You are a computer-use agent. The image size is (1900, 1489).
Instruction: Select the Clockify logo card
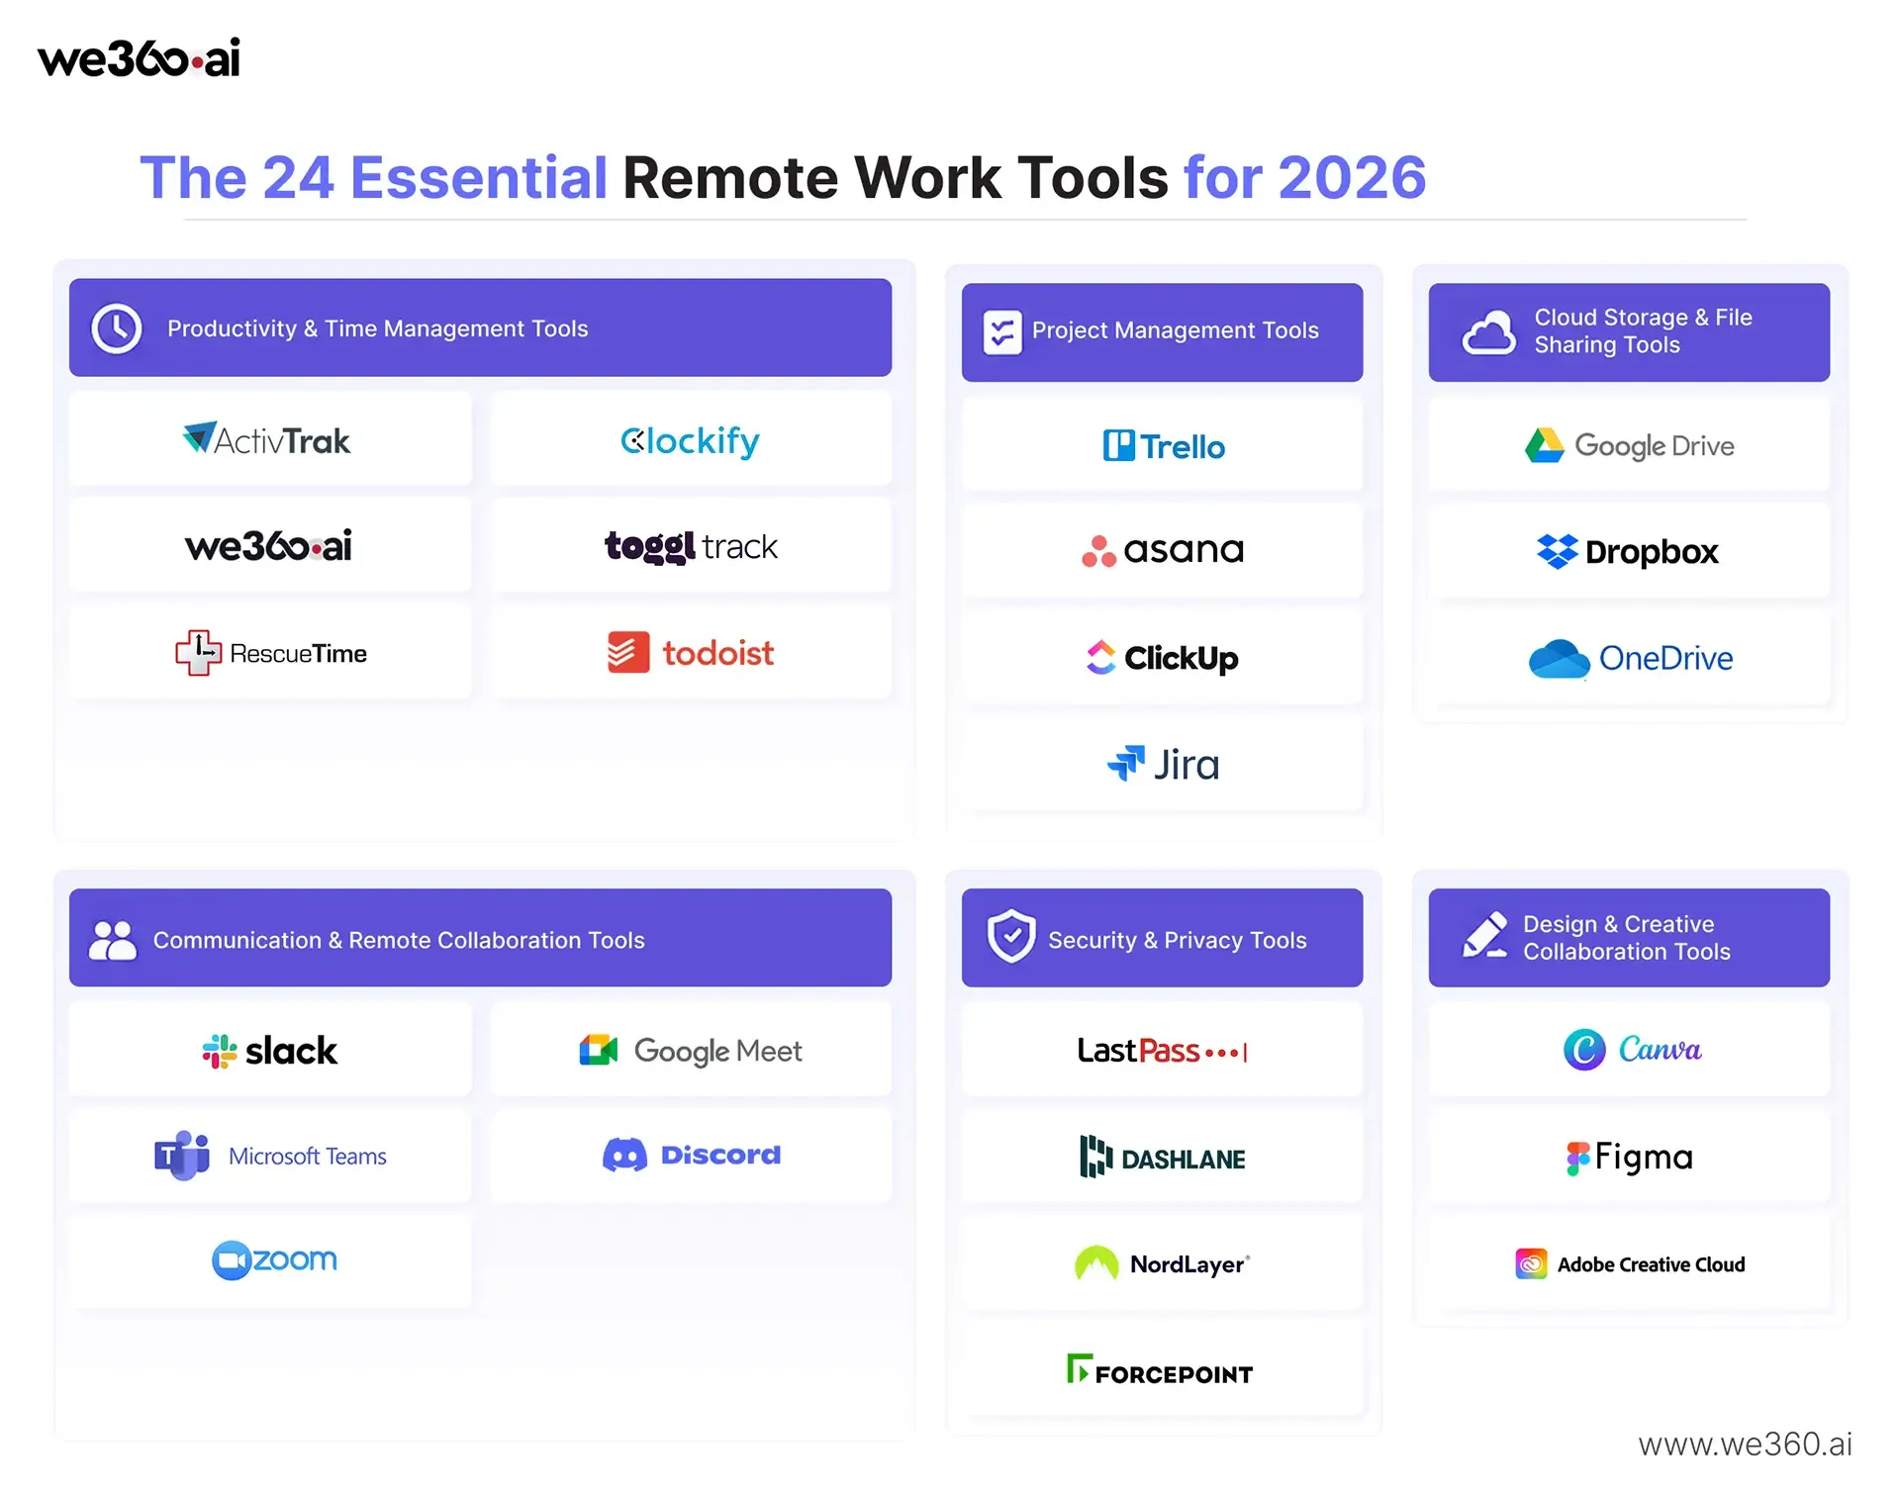click(691, 439)
